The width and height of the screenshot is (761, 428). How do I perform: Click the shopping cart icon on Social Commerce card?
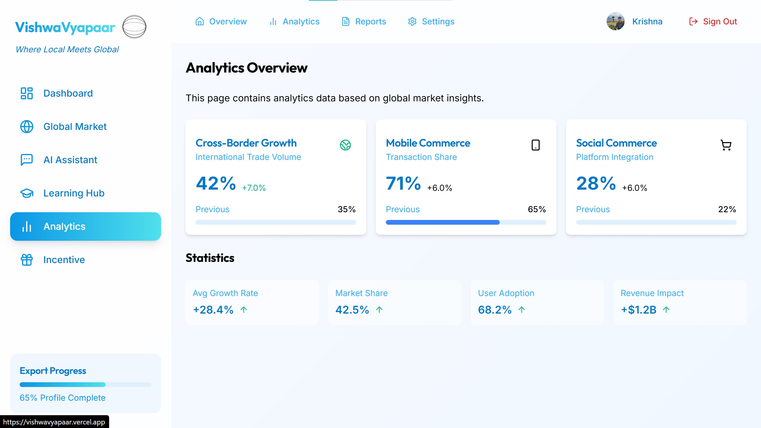click(x=726, y=145)
